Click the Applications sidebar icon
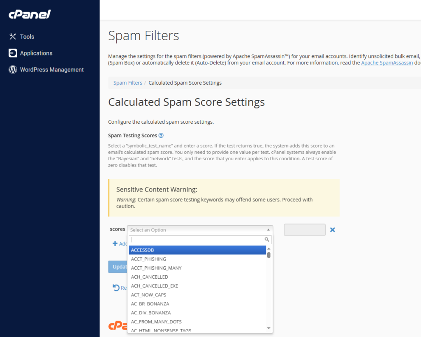The height and width of the screenshot is (337, 421). point(13,53)
